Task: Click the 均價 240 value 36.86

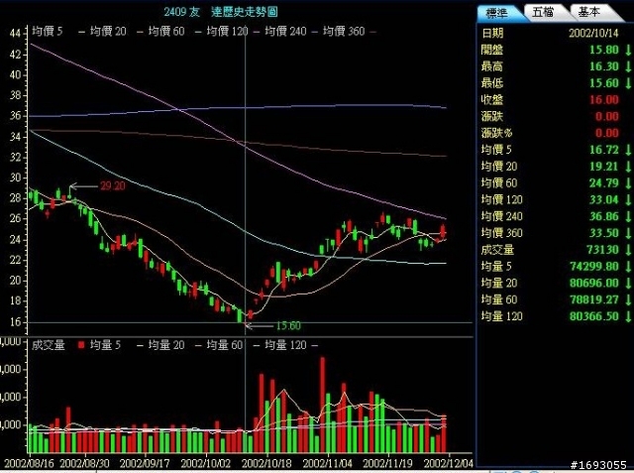Action: point(603,216)
